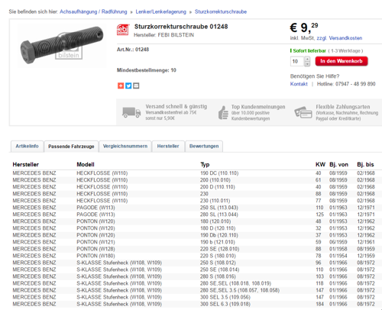Click the € 9,29 price
The image size is (382, 310).
(304, 27)
